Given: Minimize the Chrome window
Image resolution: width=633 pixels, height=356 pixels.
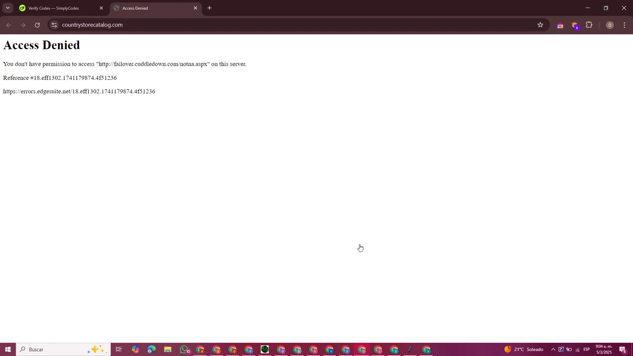Looking at the screenshot, I should pos(587,8).
